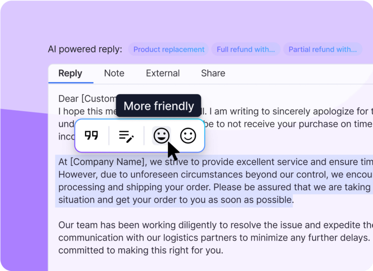Click the 'Product replacement' chip
This screenshot has height=271, width=373.
pyautogui.click(x=169, y=49)
